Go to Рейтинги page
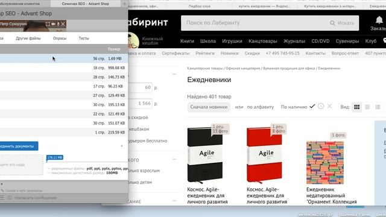 pyautogui.click(x=205, y=53)
